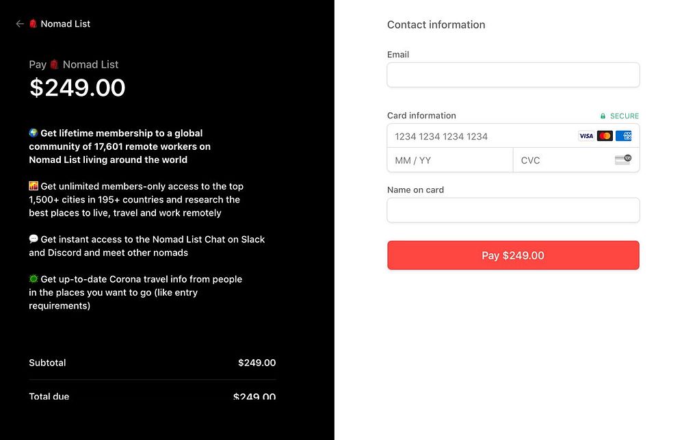Click the Visa card icon
The image size is (684, 440).
(586, 136)
